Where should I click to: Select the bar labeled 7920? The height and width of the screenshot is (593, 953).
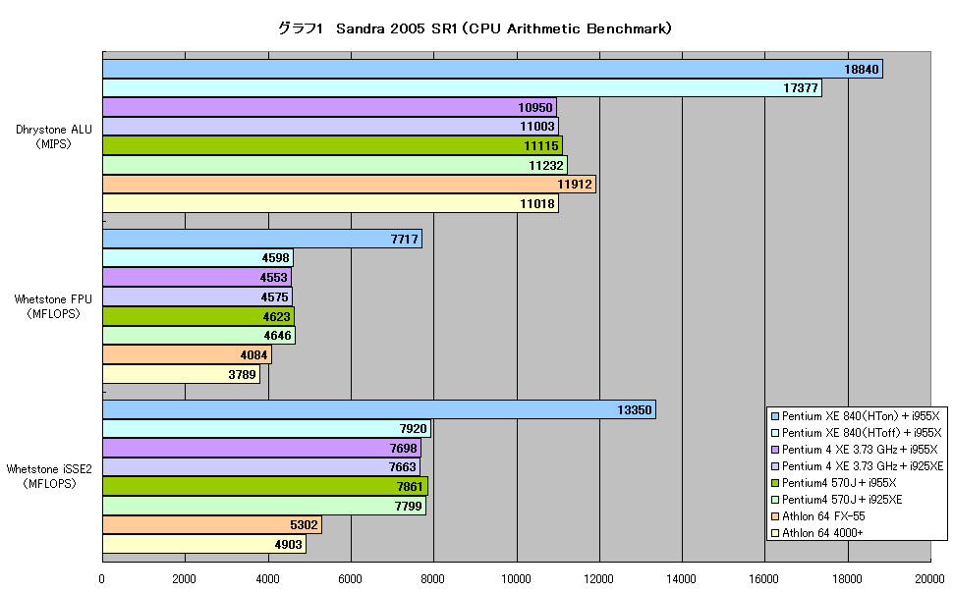267,428
